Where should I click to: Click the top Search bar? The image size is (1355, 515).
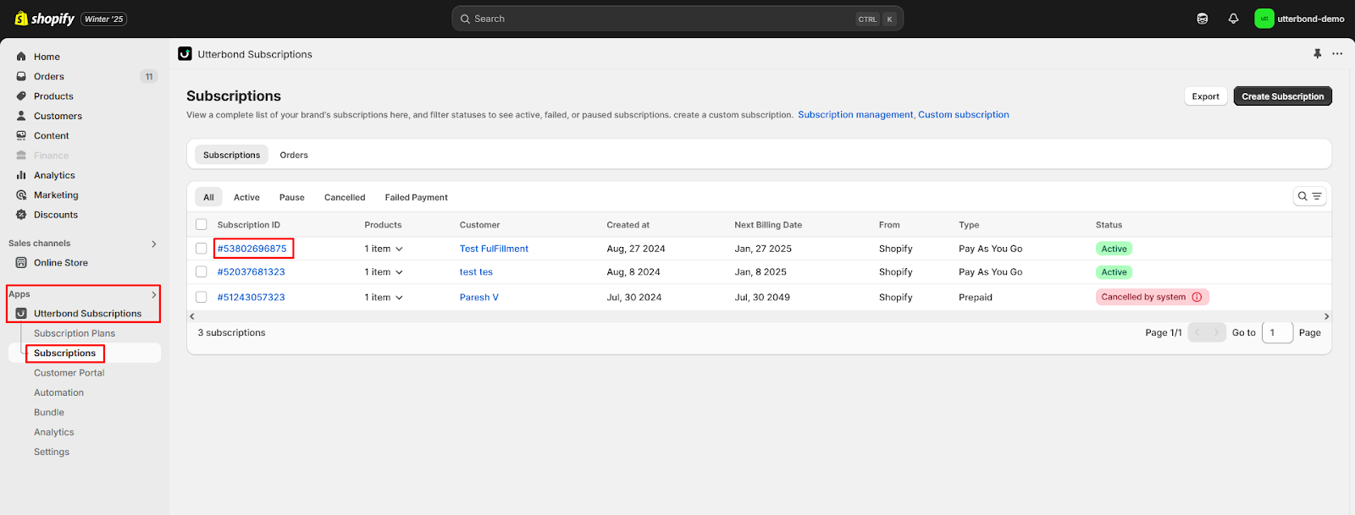(x=677, y=19)
